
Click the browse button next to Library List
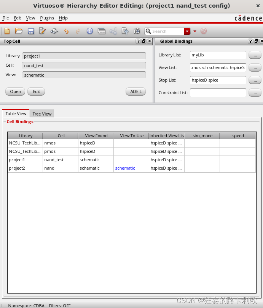(x=255, y=55)
